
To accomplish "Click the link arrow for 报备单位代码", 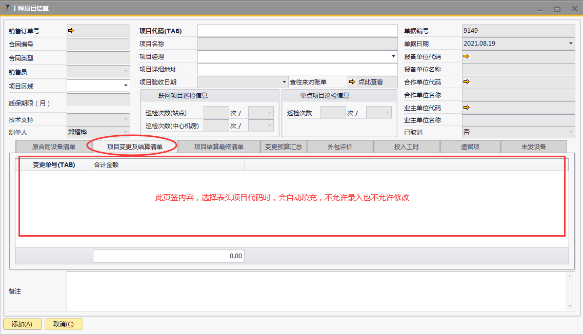I will pyautogui.click(x=466, y=56).
